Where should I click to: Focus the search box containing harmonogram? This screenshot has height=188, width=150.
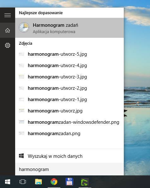click(x=69, y=169)
